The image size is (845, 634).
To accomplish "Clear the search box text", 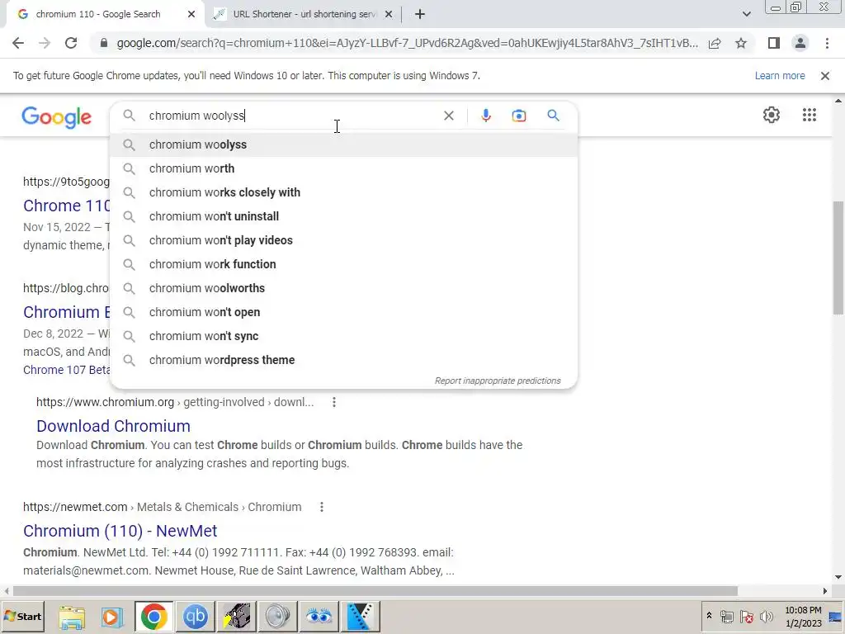I will pyautogui.click(x=448, y=116).
